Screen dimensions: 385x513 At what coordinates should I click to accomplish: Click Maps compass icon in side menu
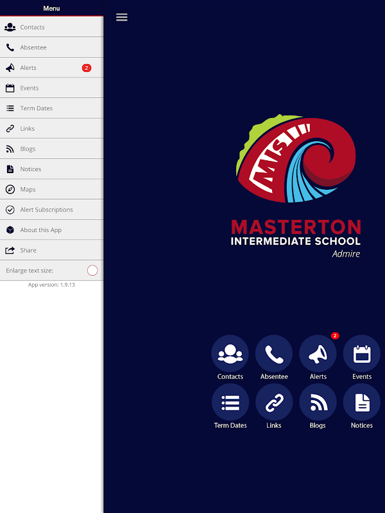[10, 189]
